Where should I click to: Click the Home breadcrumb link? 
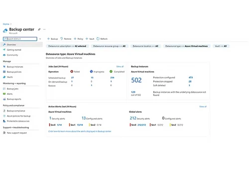tap(6, 24)
